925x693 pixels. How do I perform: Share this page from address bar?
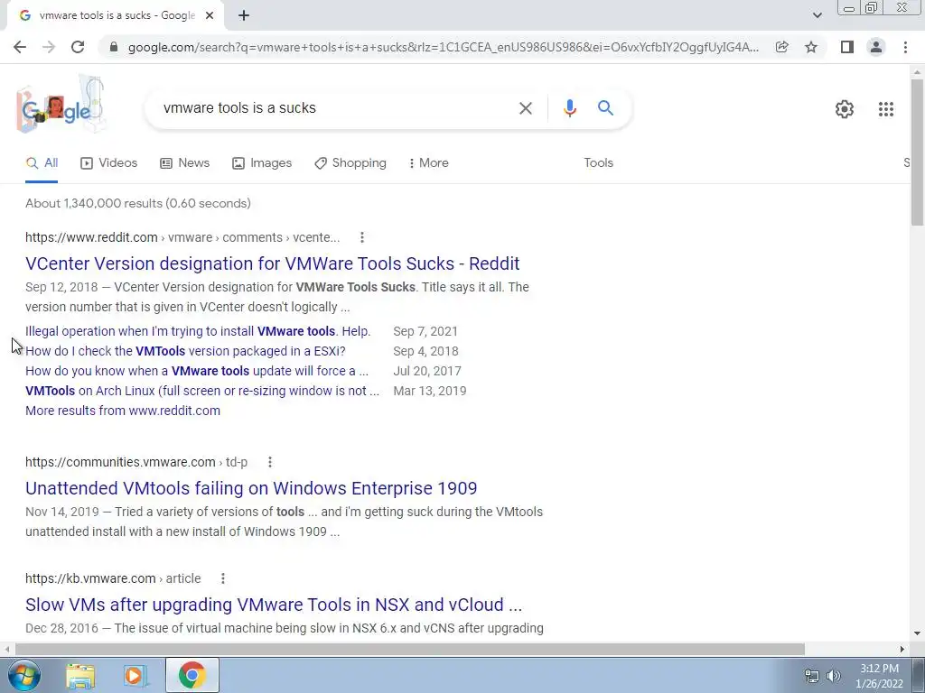782,47
